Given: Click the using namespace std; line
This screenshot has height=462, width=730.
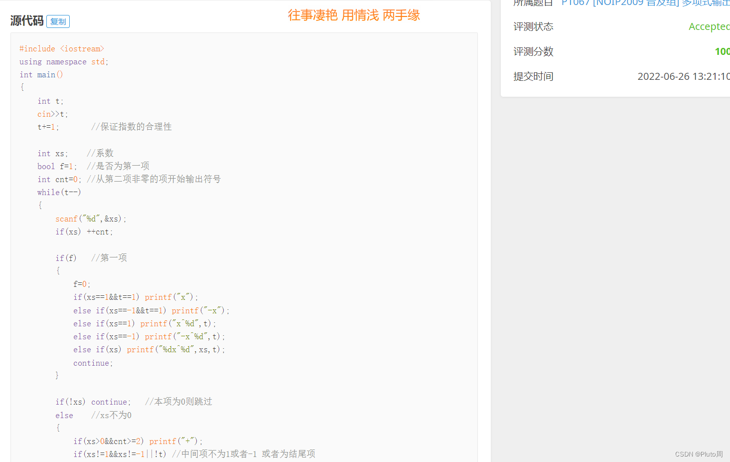Looking at the screenshot, I should point(64,62).
